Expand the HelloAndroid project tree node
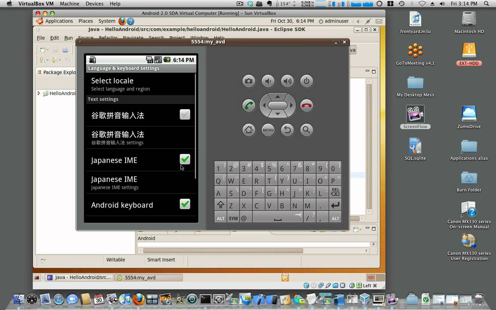Viewport: 496px width, 310px height. click(x=39, y=93)
